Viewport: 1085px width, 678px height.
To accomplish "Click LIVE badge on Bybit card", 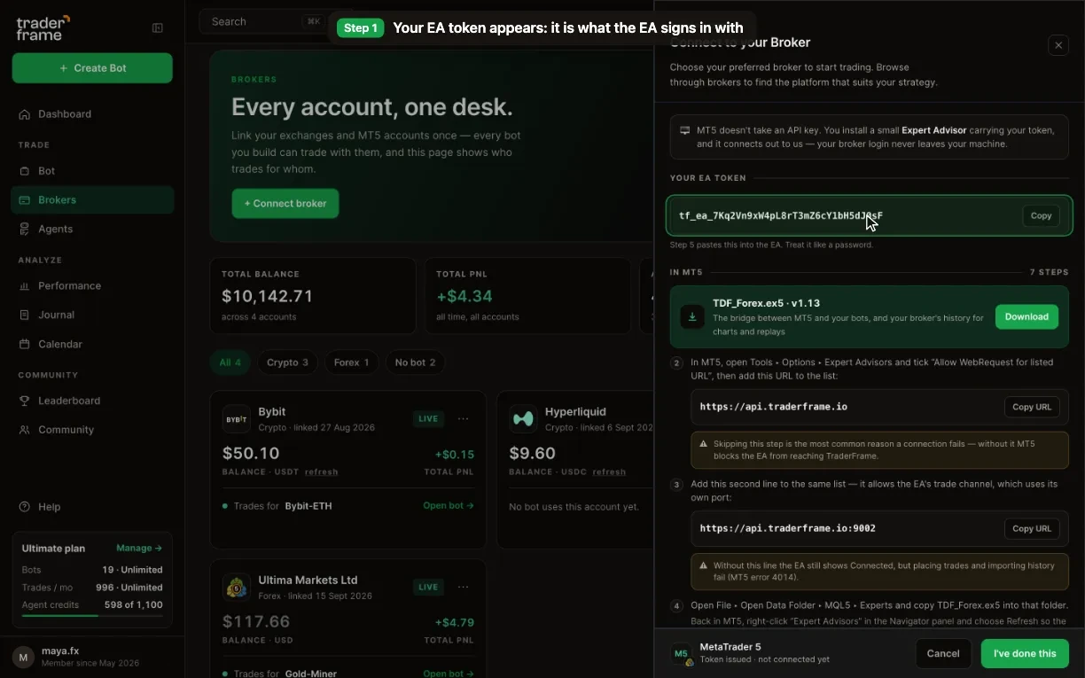I will pos(429,418).
